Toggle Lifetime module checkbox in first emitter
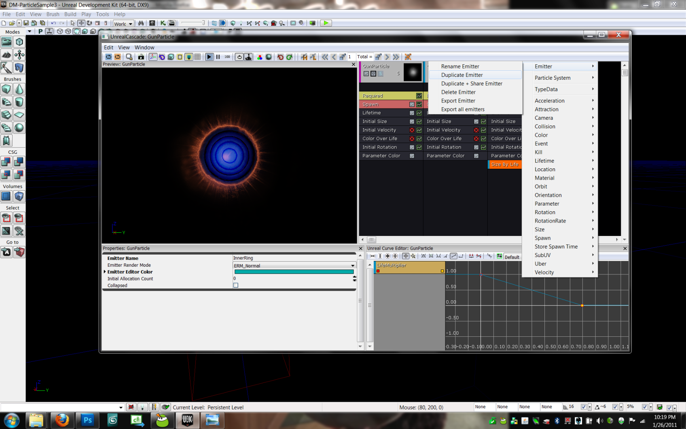686x429 pixels. [x=412, y=113]
